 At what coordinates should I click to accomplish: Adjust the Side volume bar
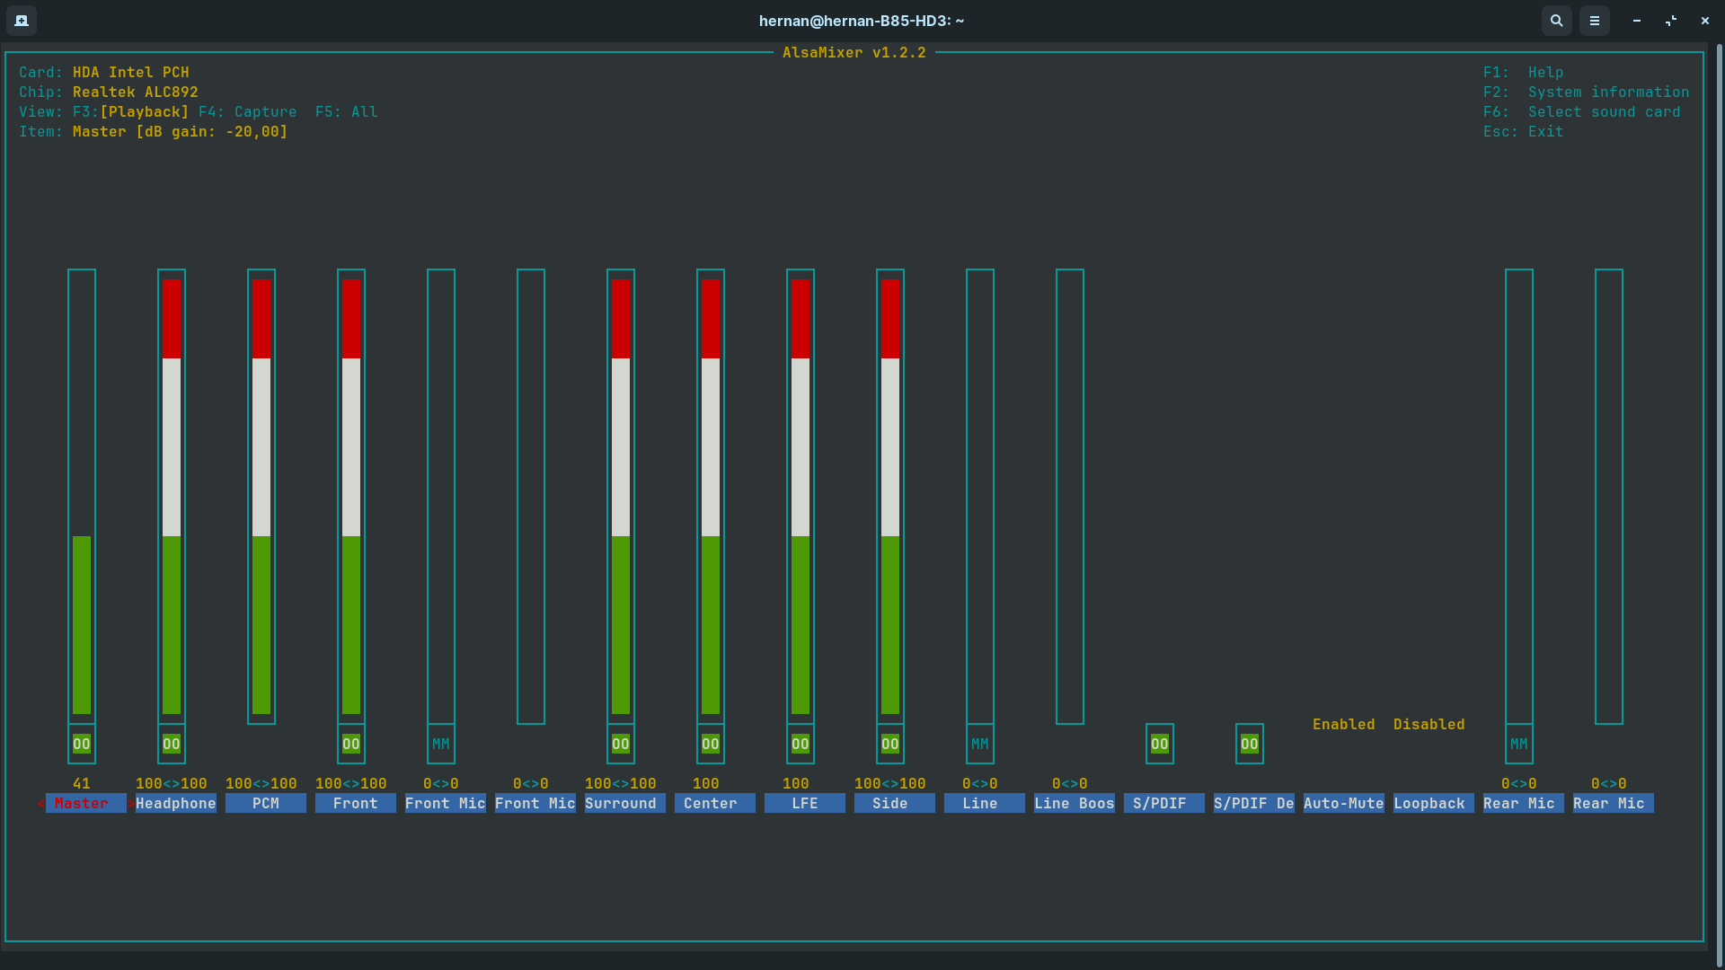tap(890, 496)
